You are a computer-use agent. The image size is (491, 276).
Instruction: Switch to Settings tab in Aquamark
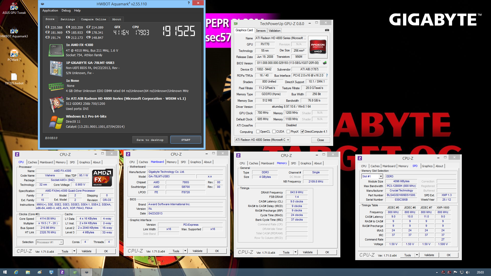pyautogui.click(x=68, y=19)
